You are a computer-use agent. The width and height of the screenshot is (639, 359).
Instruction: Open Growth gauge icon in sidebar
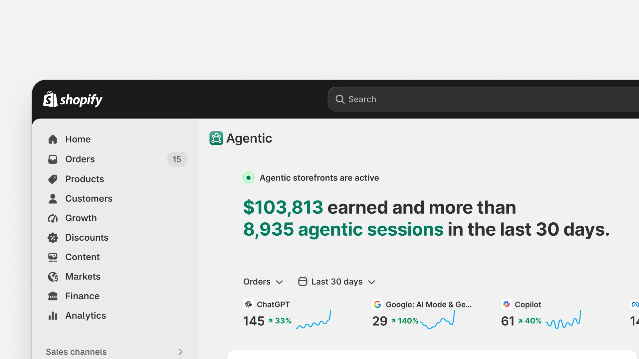point(53,218)
